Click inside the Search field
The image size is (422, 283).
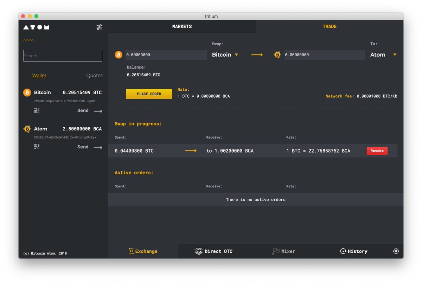(x=62, y=56)
